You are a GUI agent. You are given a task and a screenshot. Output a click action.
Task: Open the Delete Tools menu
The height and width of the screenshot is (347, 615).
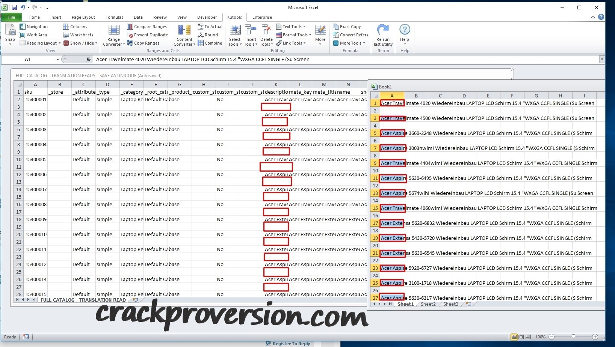[266, 35]
